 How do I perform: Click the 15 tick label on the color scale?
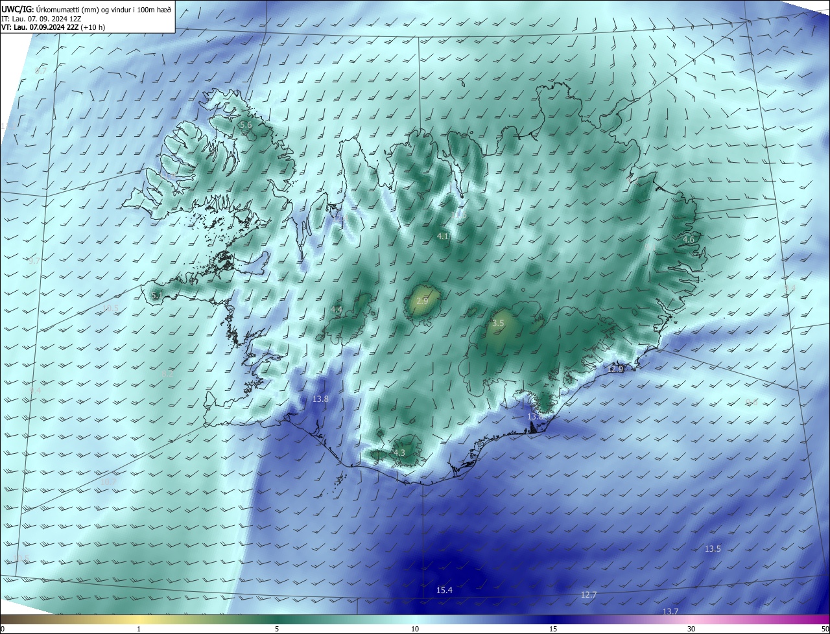pos(553,629)
